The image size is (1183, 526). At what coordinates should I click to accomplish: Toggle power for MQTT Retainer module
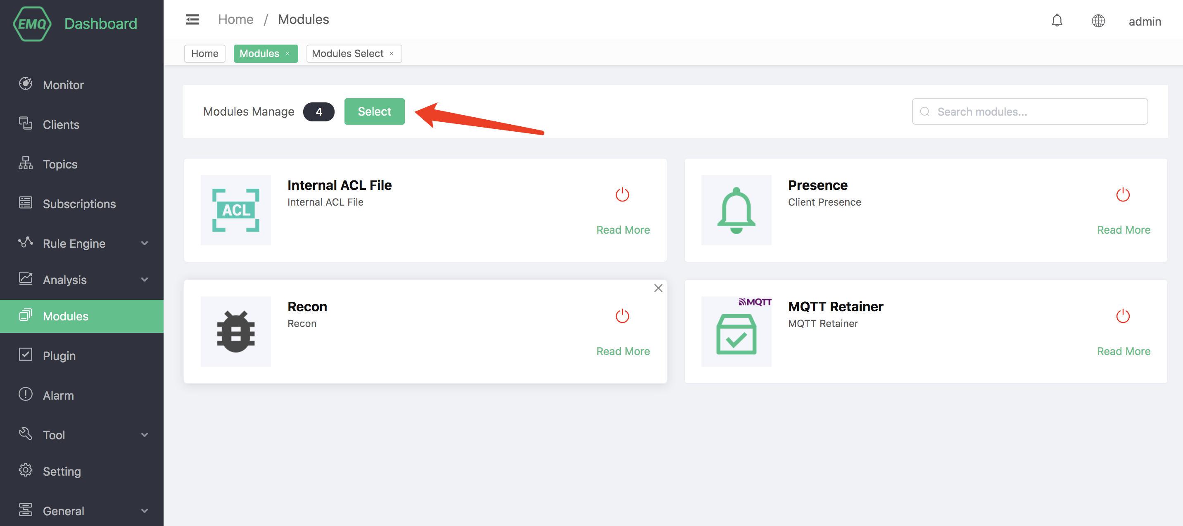point(1123,316)
